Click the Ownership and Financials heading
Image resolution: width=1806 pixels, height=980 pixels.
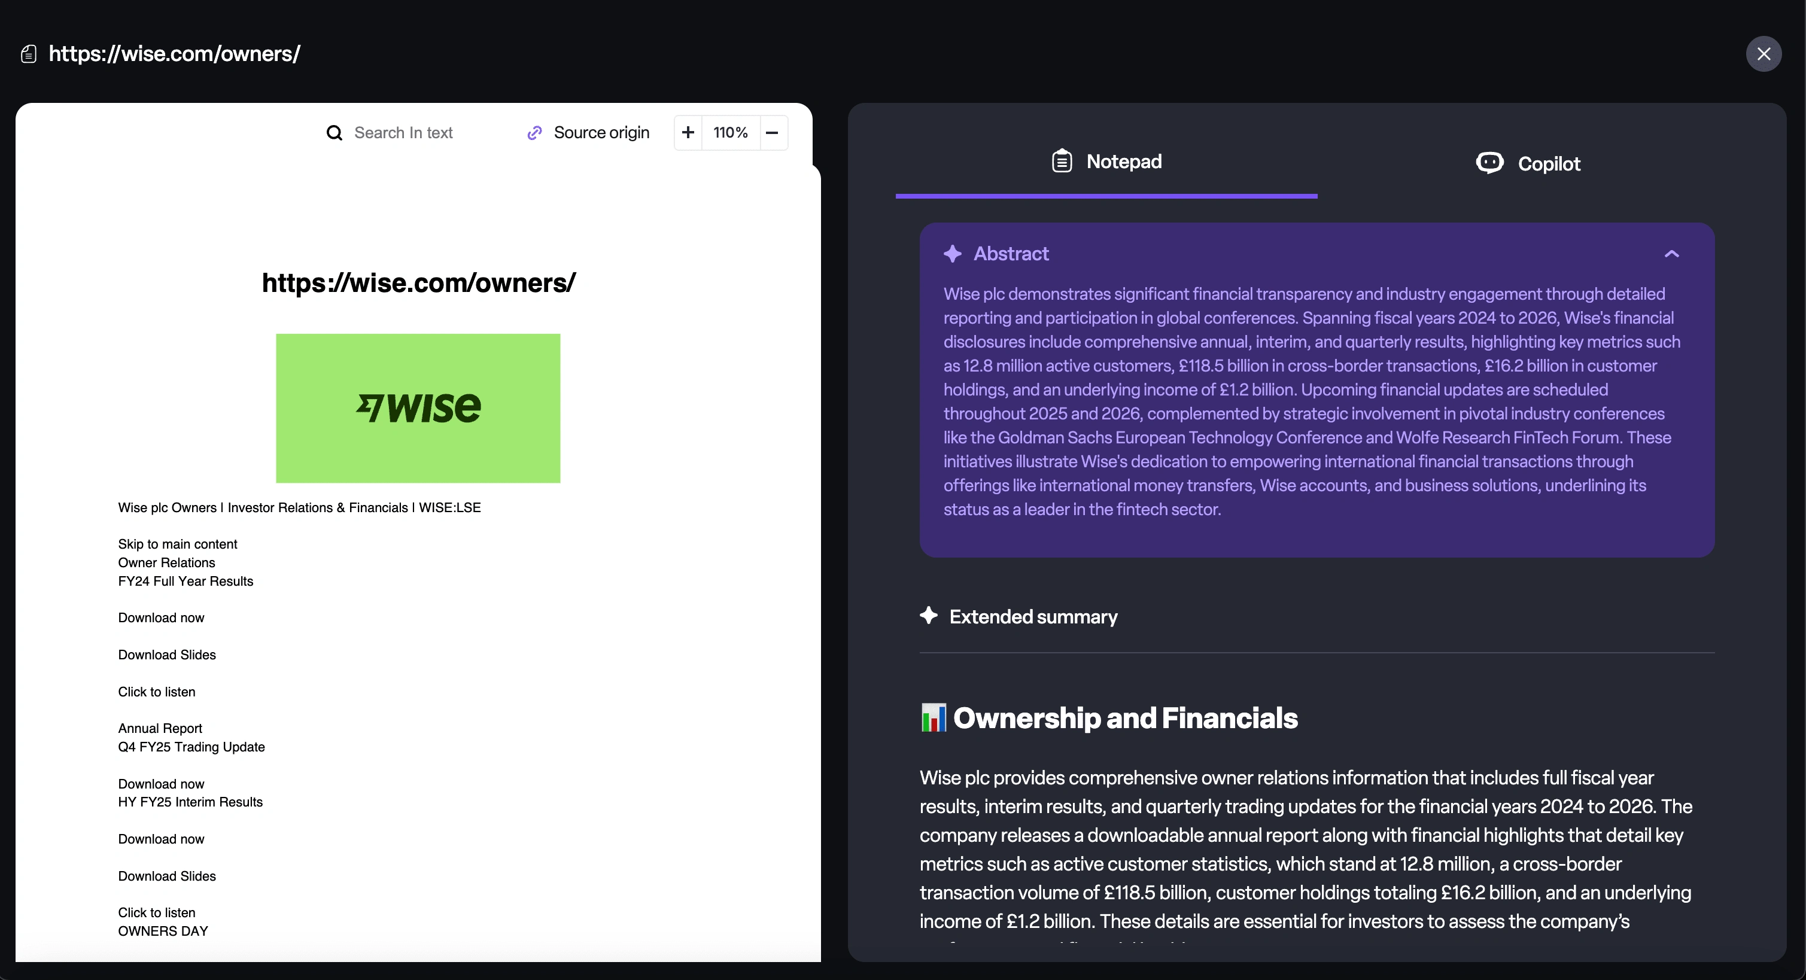1125,718
